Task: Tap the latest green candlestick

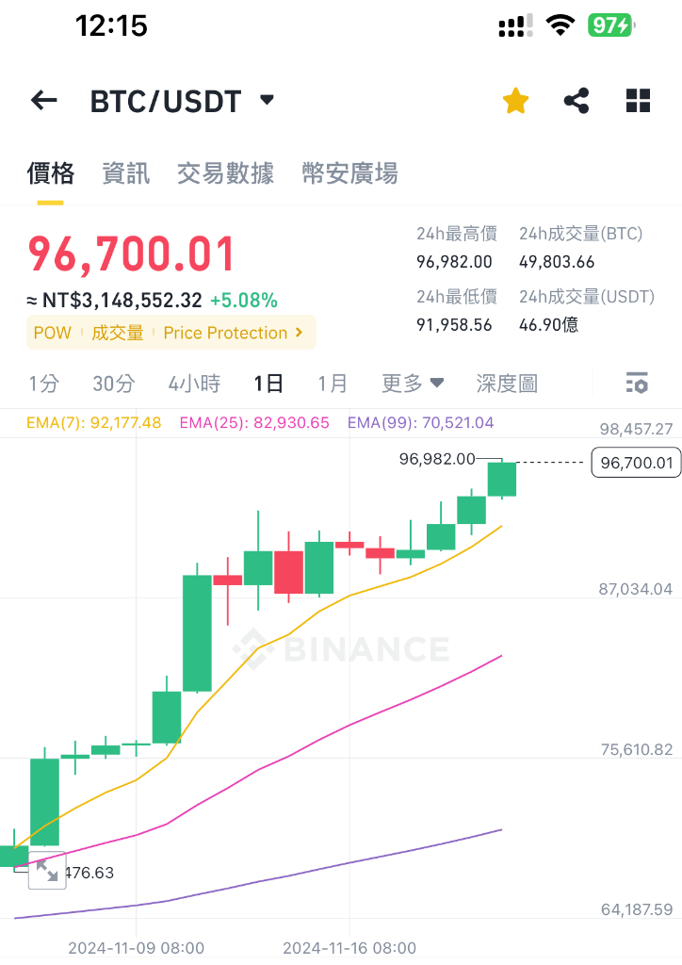Action: (x=502, y=479)
